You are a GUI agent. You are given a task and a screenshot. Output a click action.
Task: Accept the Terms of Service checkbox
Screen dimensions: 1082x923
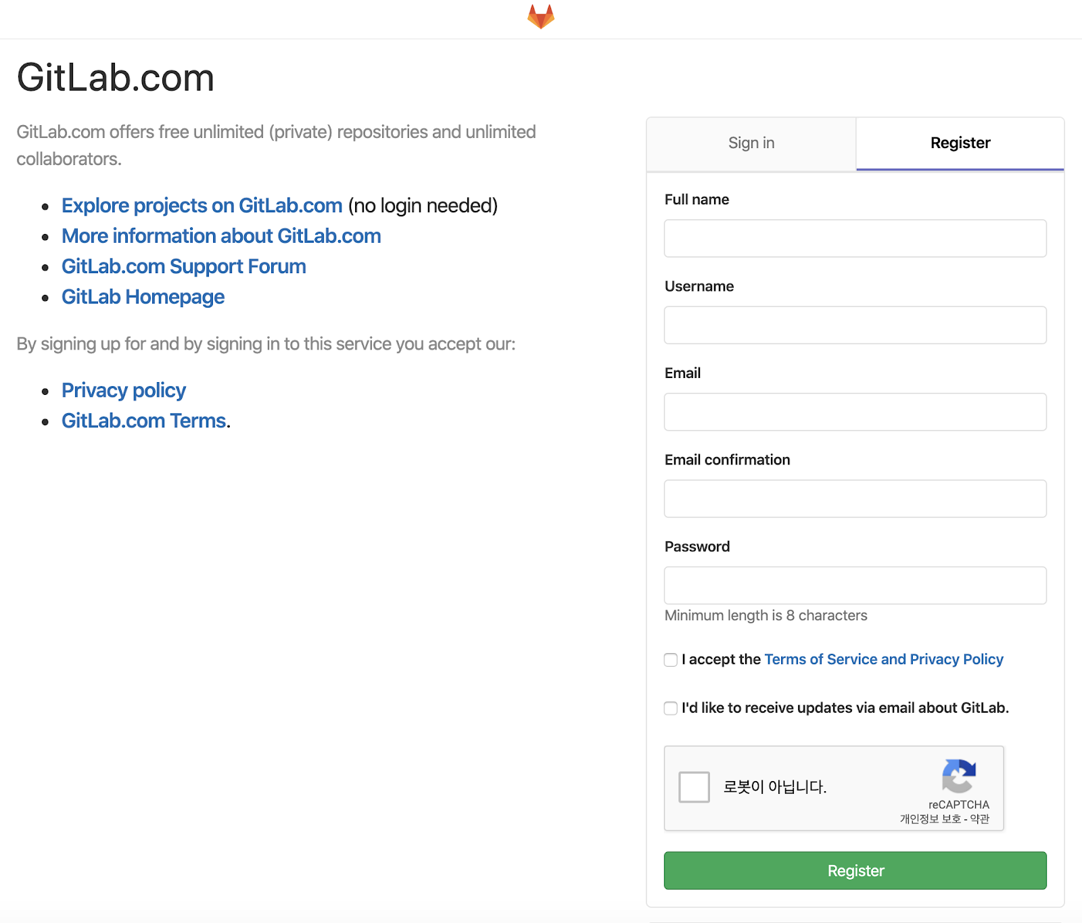pos(671,660)
